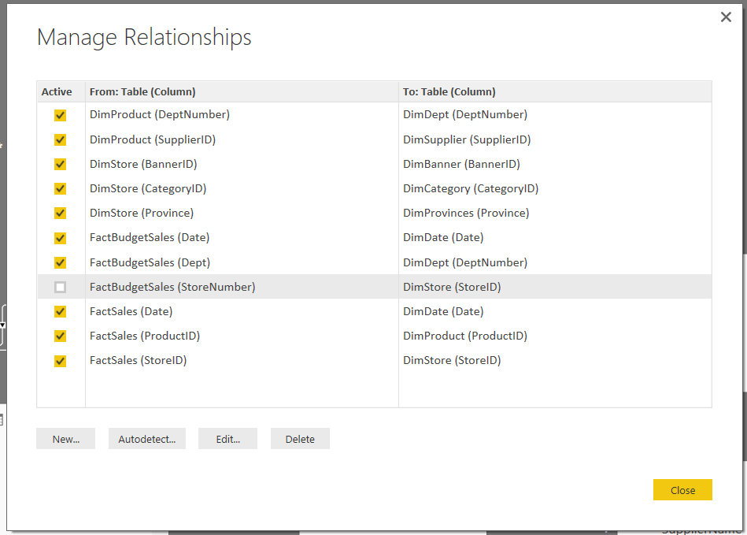Uncheck the DimProduct (DeptNumber) active checkbox

click(x=60, y=115)
